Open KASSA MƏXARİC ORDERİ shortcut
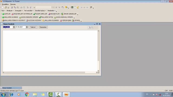173x97 pixels. click(29, 17)
